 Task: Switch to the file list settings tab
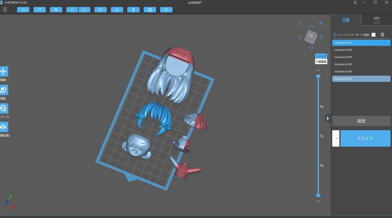[346, 20]
